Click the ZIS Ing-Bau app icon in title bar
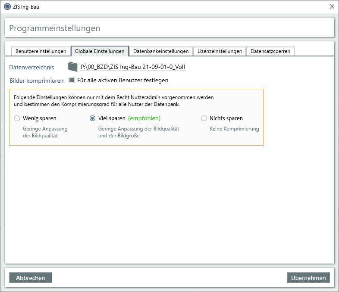This screenshot has width=339, height=292. click(7, 7)
